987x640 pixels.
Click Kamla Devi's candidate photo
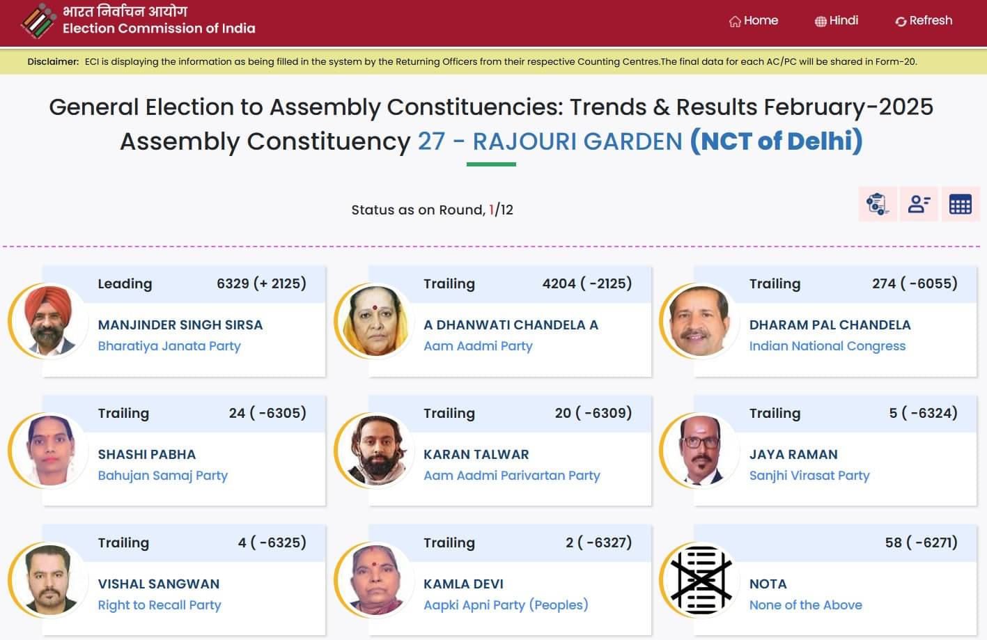(375, 580)
